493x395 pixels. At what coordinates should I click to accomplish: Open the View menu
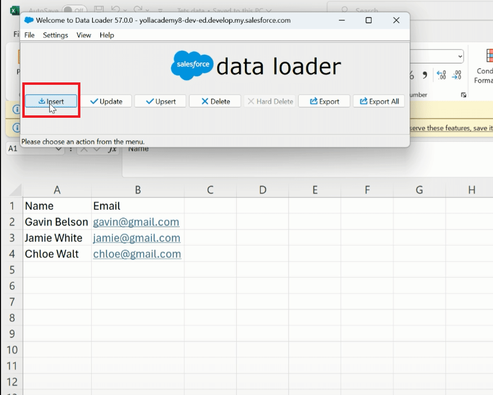pyautogui.click(x=84, y=35)
